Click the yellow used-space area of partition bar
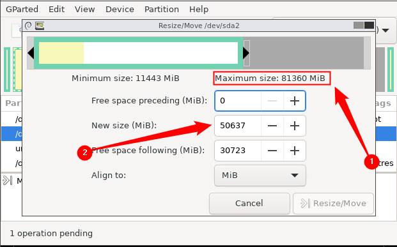 (x=61, y=53)
